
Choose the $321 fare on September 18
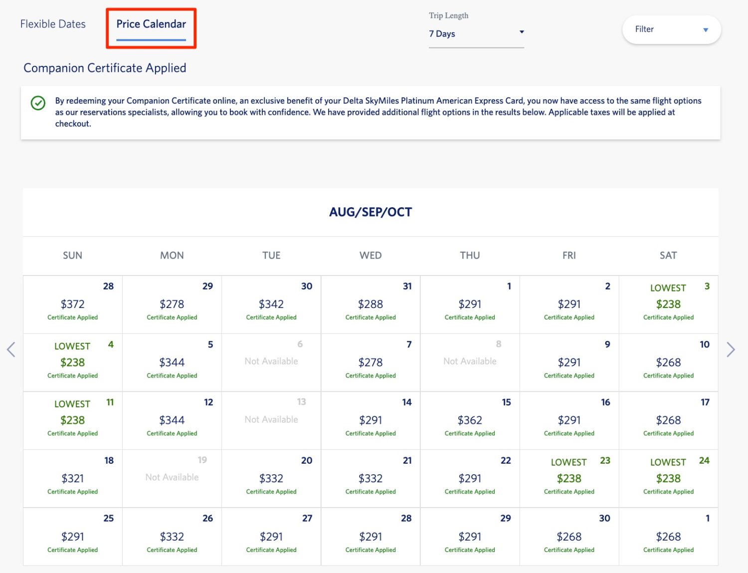pyautogui.click(x=72, y=478)
